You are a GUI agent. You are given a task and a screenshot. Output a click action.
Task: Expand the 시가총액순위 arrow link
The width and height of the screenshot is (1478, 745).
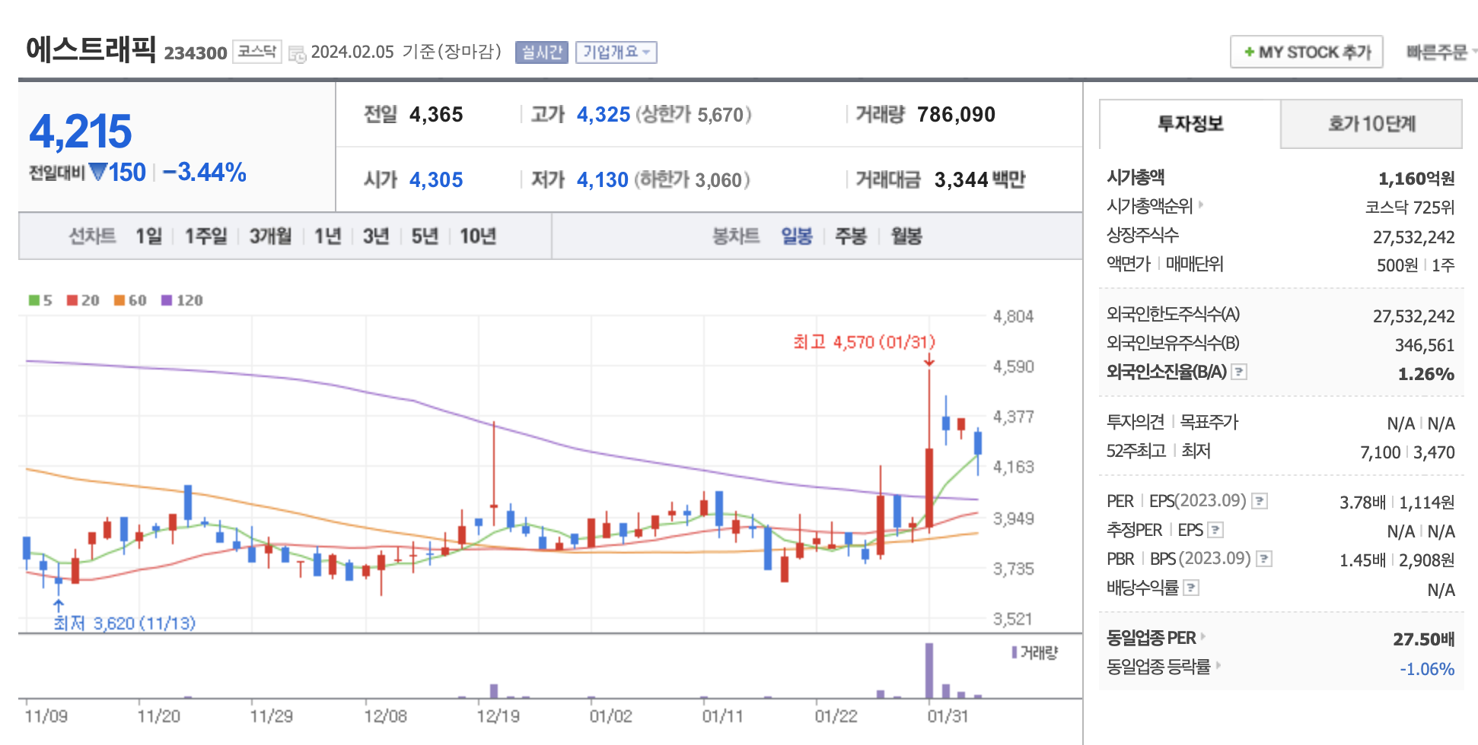1201,204
